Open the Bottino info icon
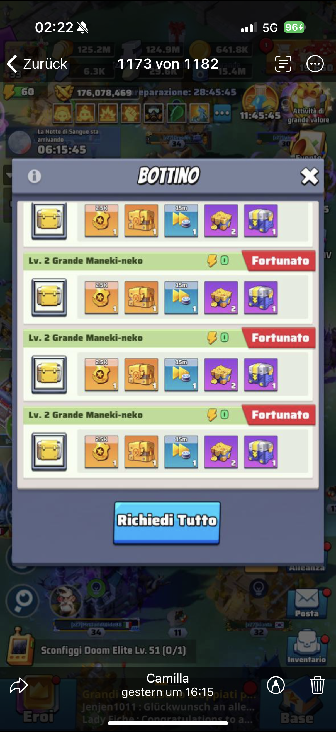The image size is (336, 732). click(34, 176)
